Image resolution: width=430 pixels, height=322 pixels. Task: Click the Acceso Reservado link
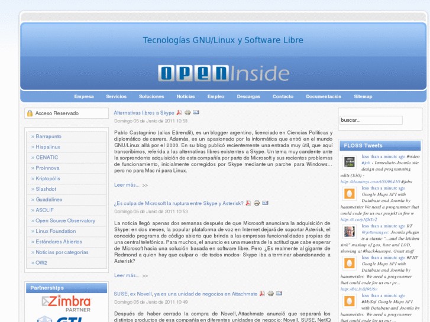[57, 113]
